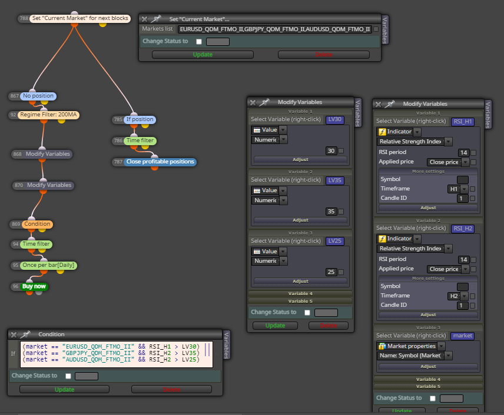Image resolution: width=504 pixels, height=415 pixels.
Task: Click the Markets list input field
Action: click(274, 29)
